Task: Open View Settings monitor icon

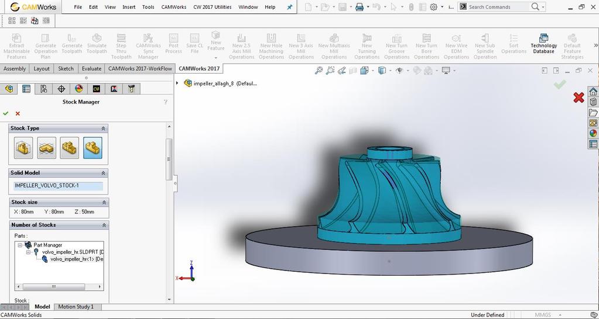Action: point(446,71)
